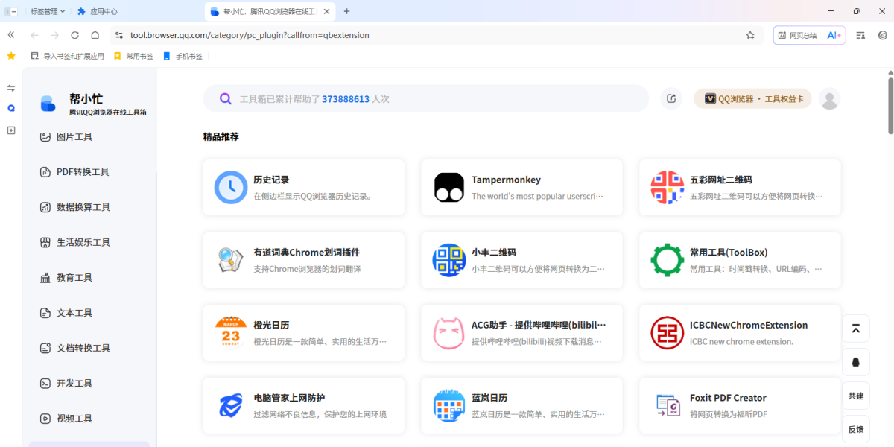This screenshot has width=894, height=447.
Task: Go to browser home page icon
Action: pos(95,35)
